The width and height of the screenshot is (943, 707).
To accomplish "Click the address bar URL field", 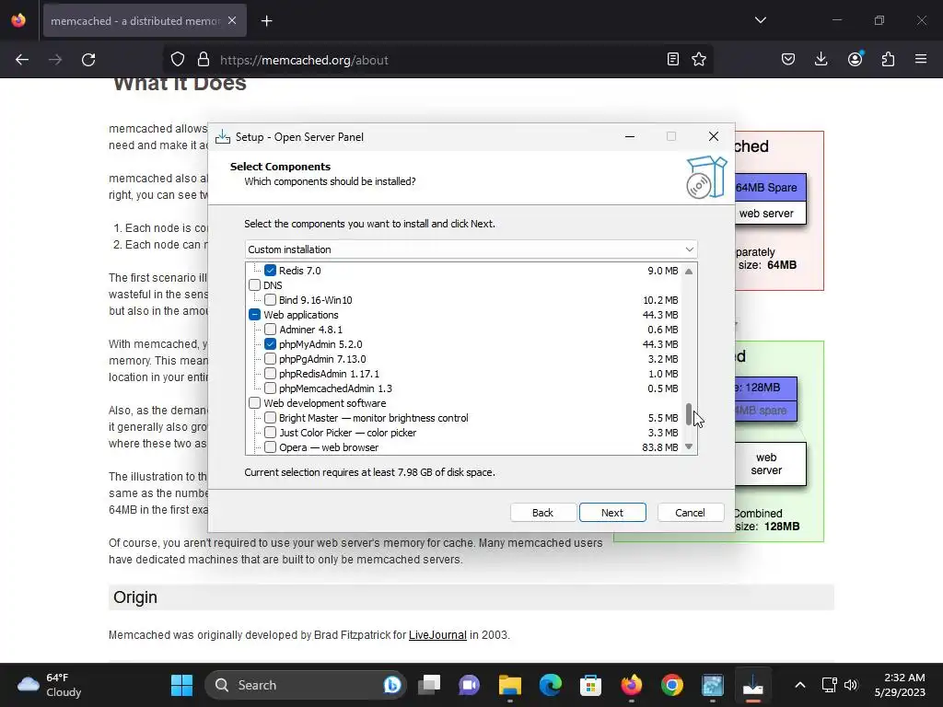I will click(439, 60).
